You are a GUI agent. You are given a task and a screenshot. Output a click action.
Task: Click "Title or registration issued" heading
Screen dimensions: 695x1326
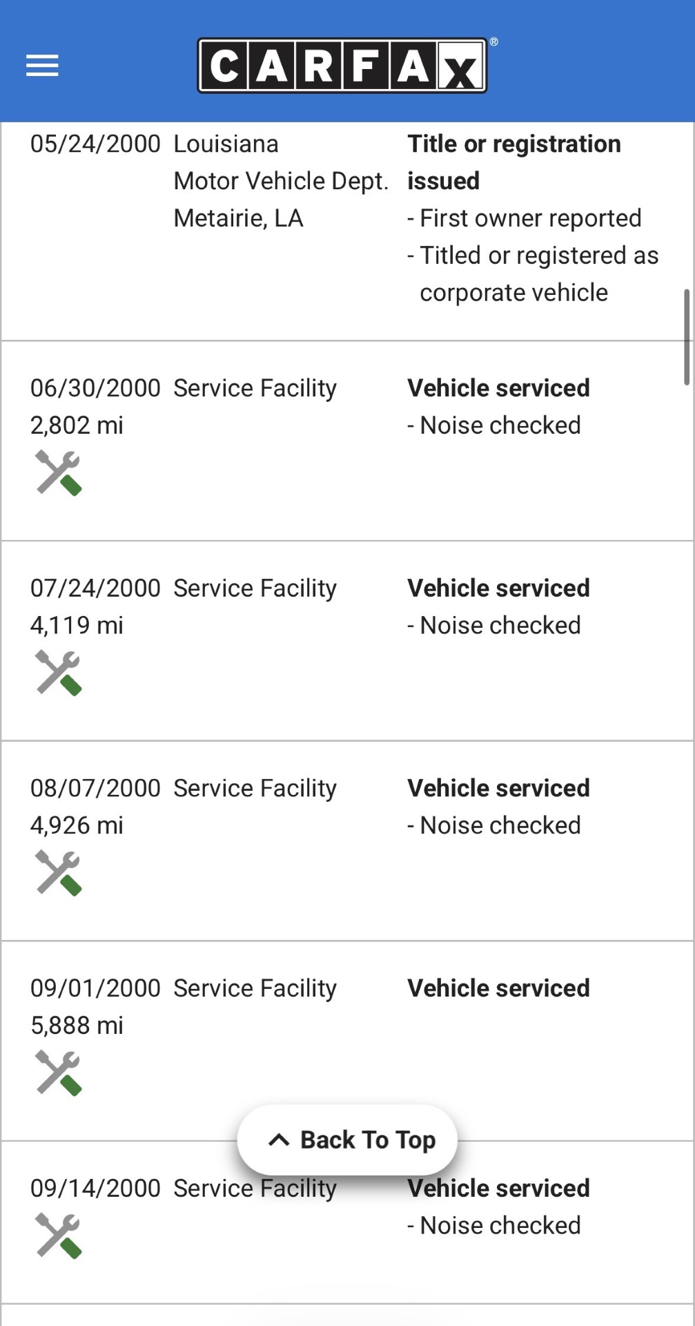click(x=513, y=162)
